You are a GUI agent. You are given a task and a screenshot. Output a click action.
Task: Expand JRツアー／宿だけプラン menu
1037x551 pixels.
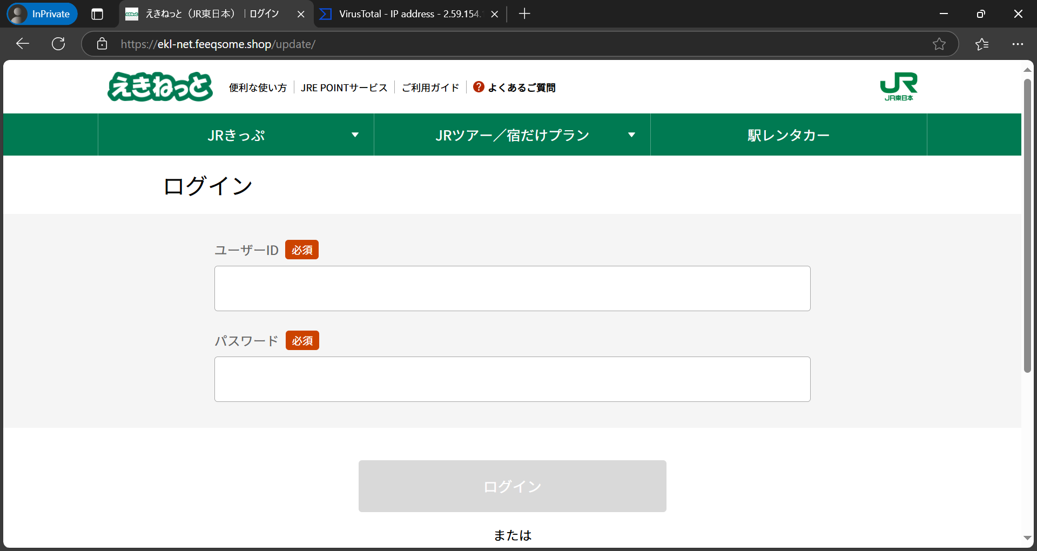click(x=512, y=135)
